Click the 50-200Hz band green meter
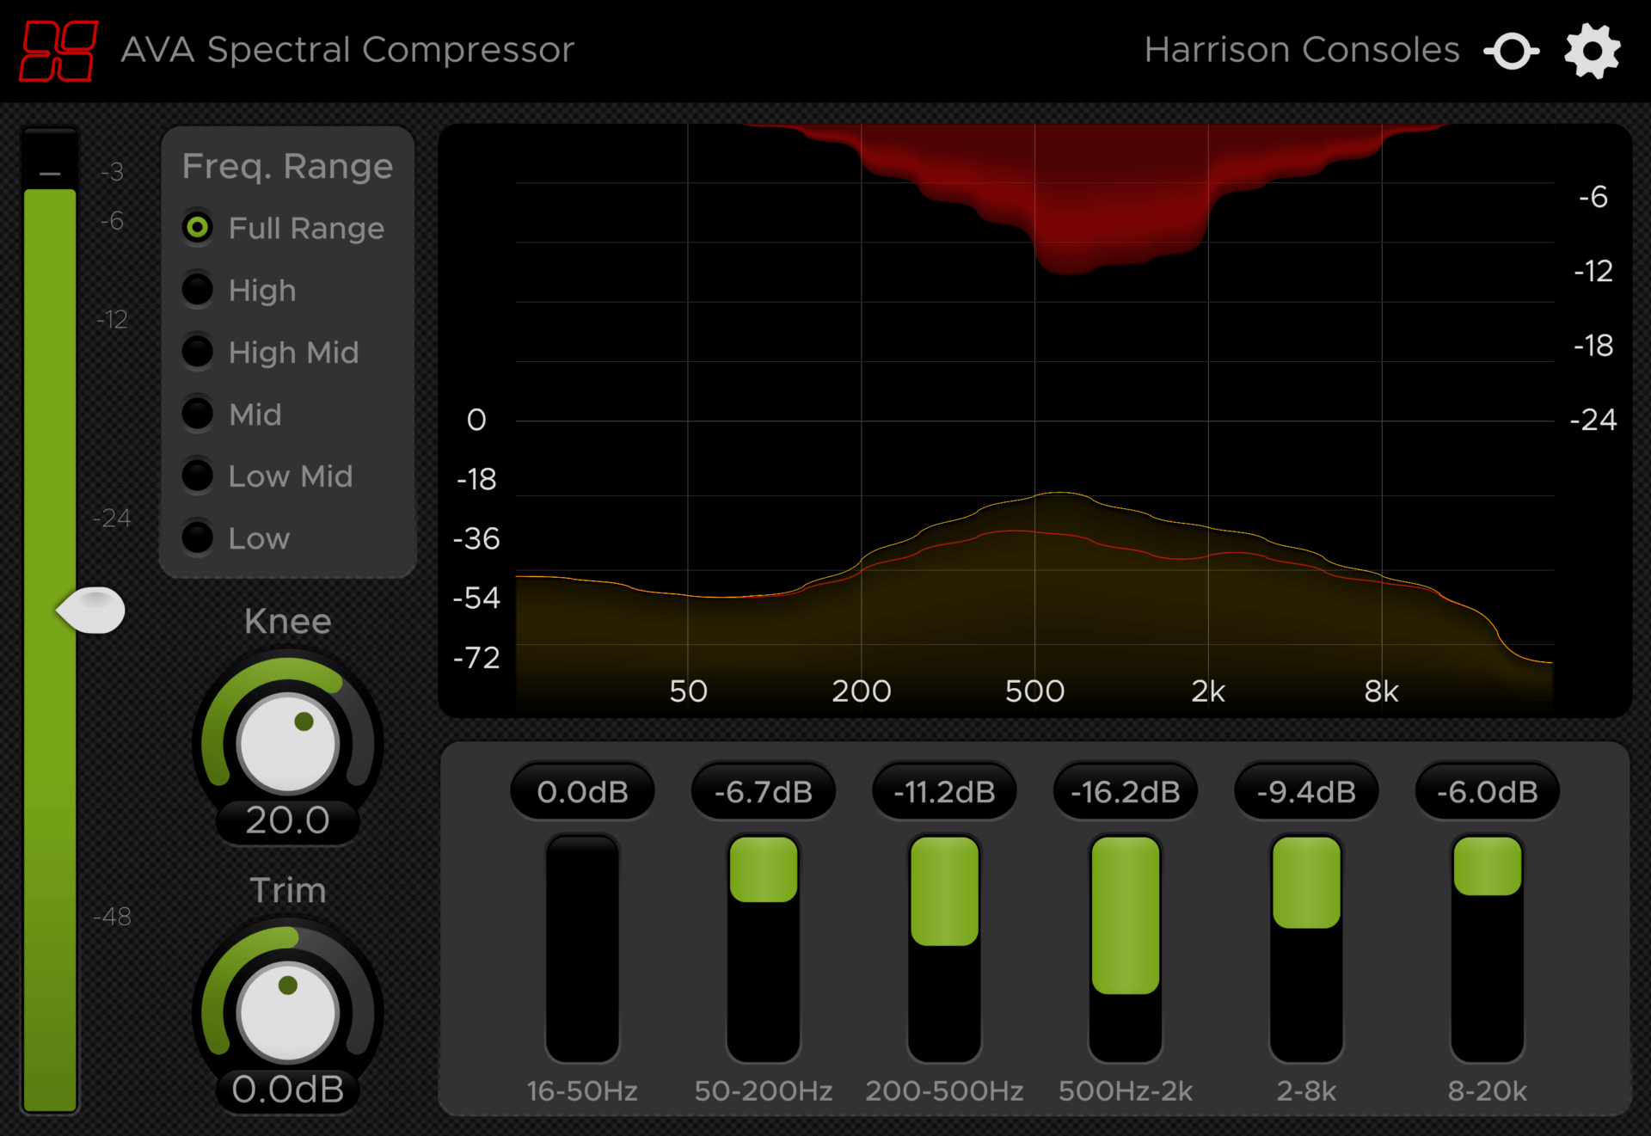Image resolution: width=1651 pixels, height=1136 pixels. coord(763,870)
